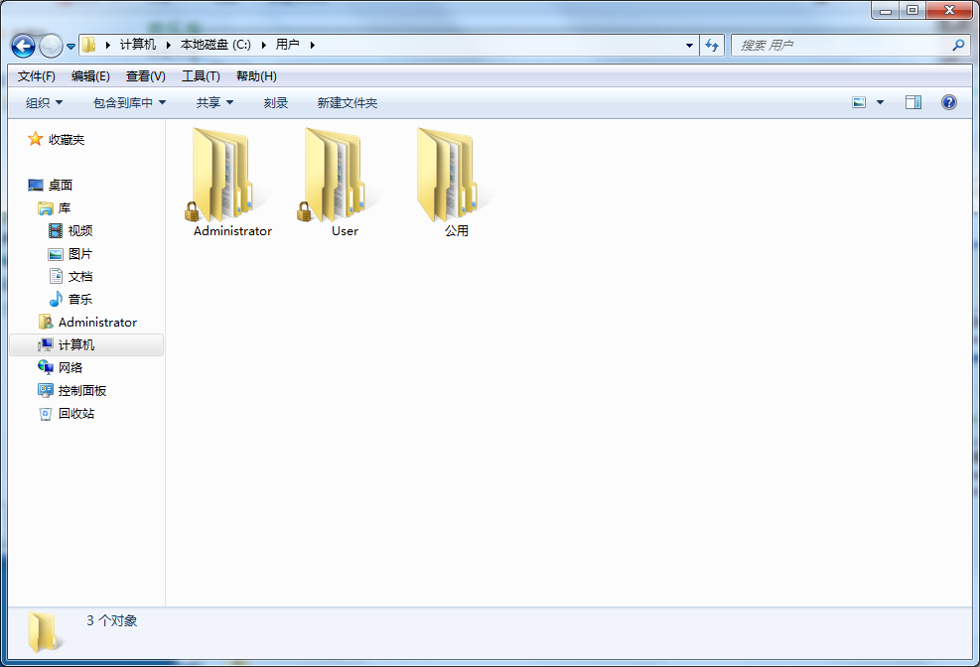
Task: Click the 刻录 button
Action: point(276,103)
